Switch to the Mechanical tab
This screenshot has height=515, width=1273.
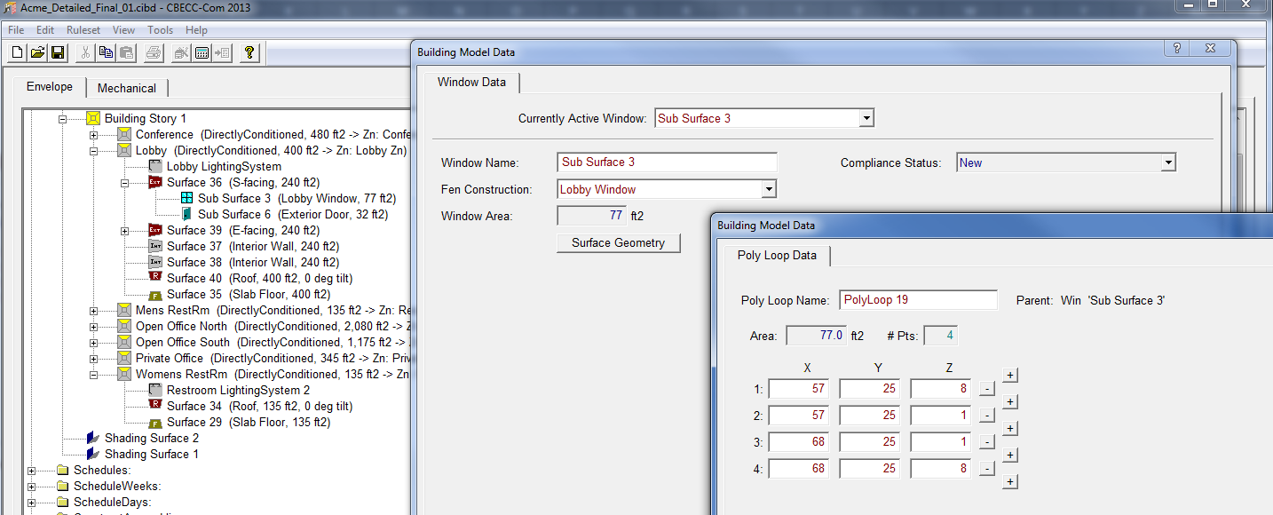[127, 88]
